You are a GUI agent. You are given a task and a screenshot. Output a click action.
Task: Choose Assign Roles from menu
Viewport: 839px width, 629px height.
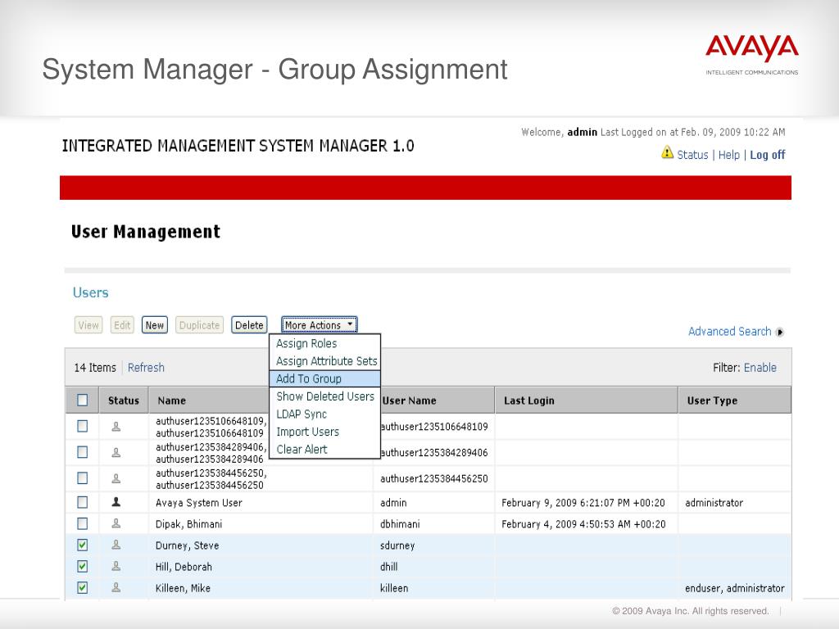coord(324,343)
